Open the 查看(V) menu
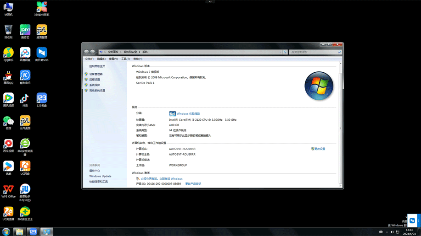This screenshot has height=236, width=421. [x=113, y=59]
